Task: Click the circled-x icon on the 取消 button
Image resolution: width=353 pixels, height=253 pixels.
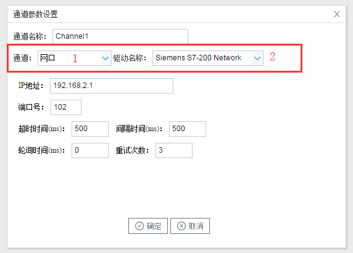Action: coord(181,226)
